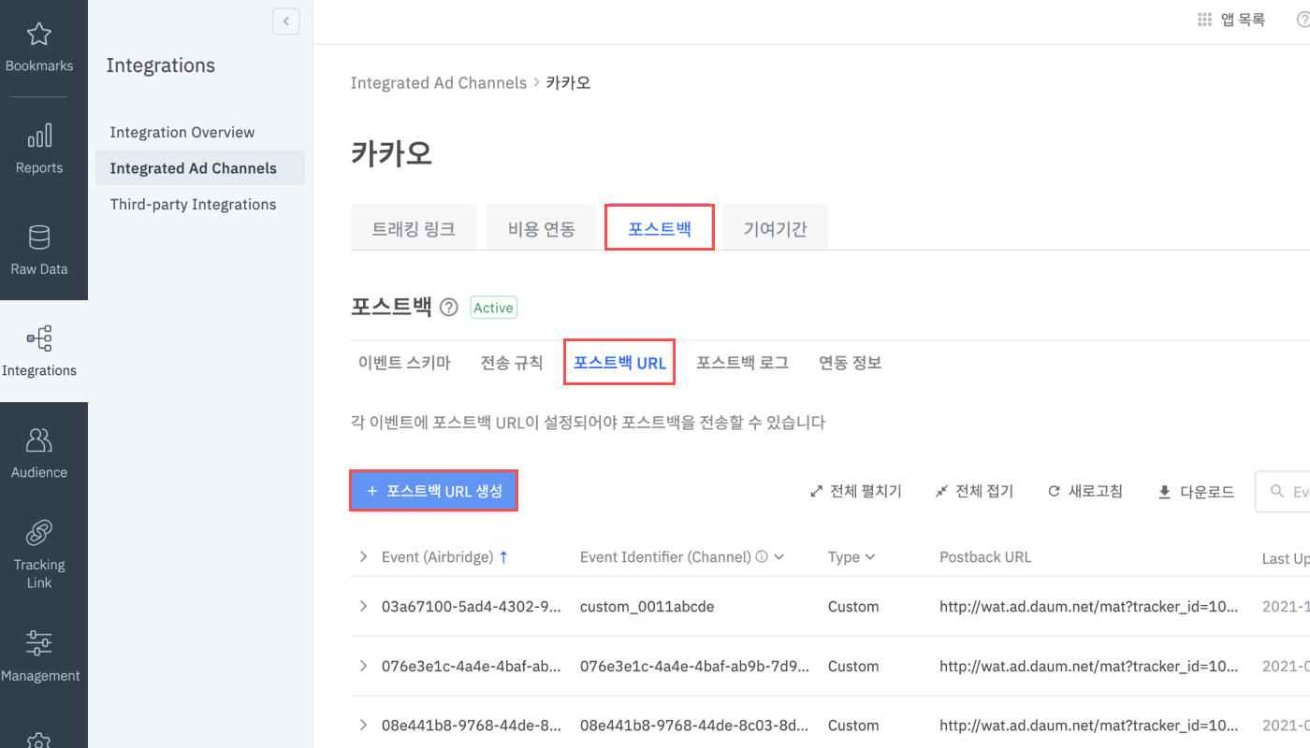Click 카카오 breadcrumb item
The height and width of the screenshot is (748, 1310).
tap(568, 82)
